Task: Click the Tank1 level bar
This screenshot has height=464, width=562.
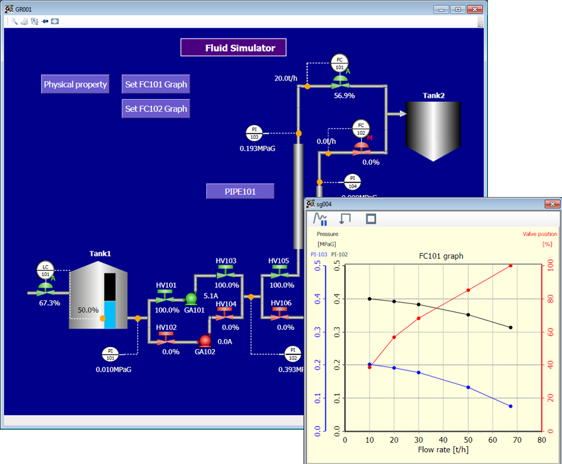Action: [110, 299]
